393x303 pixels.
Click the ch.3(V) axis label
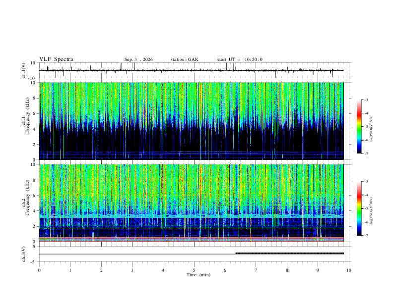click(24, 254)
